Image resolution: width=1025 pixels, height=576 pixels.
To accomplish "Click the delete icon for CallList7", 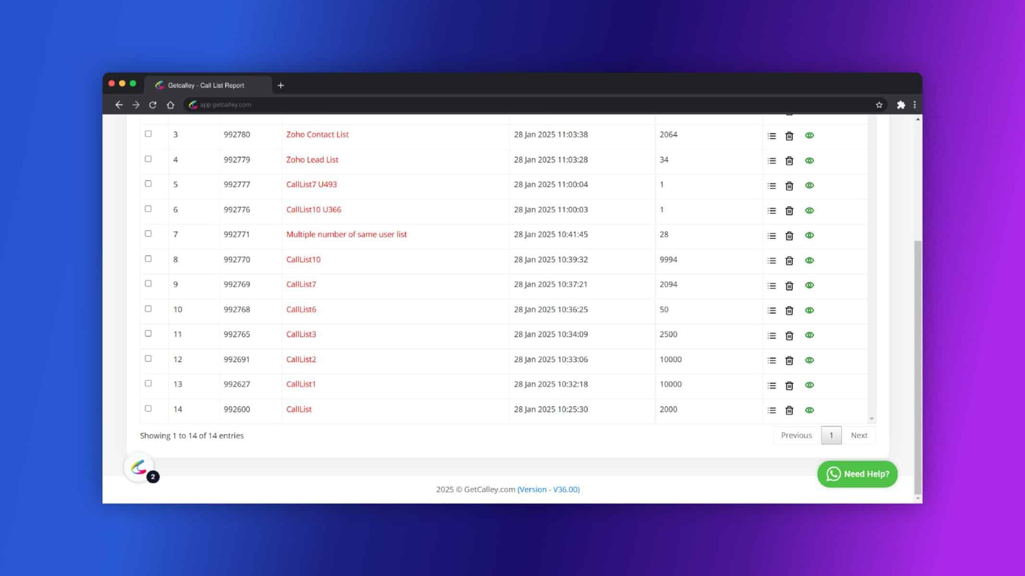I will click(789, 285).
